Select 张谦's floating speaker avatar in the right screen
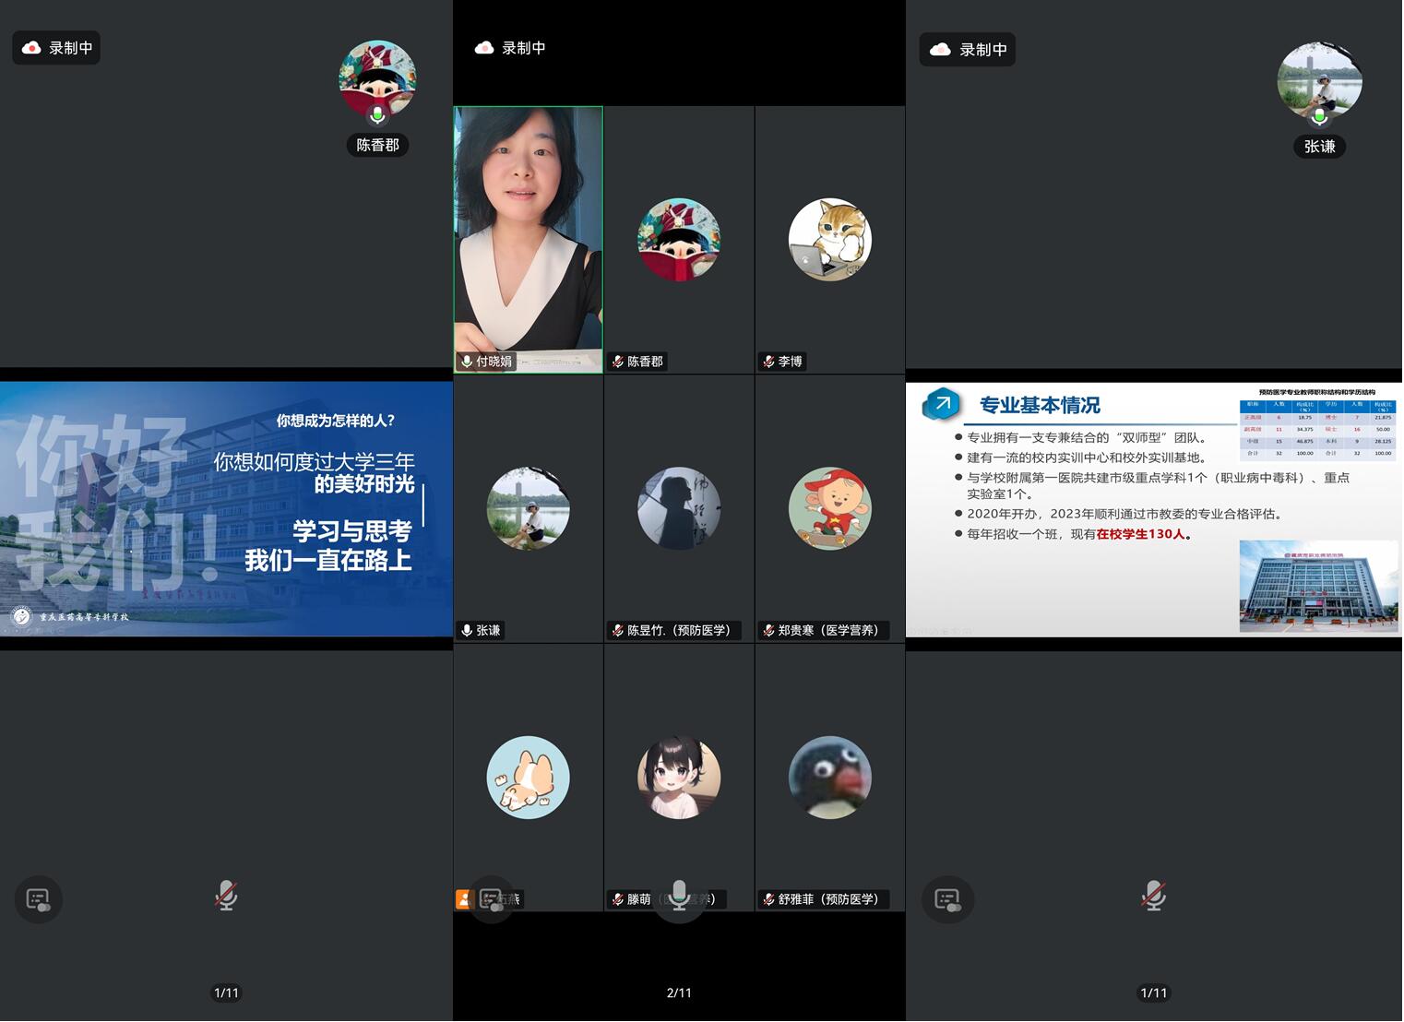Screen dimensions: 1404x1022 [1319, 83]
